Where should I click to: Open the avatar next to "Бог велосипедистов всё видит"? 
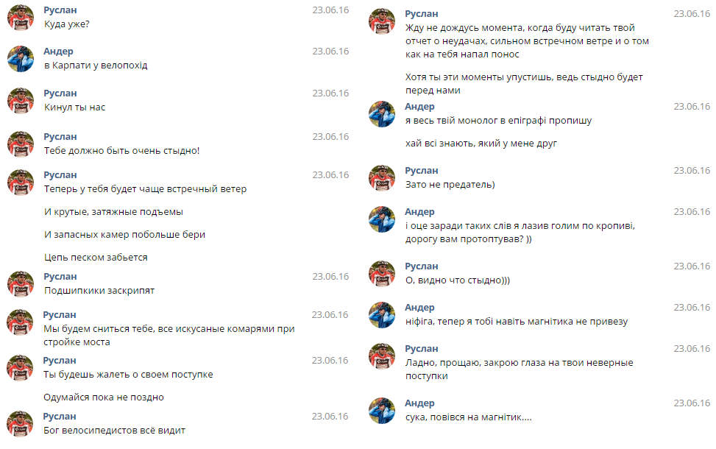pos(21,423)
